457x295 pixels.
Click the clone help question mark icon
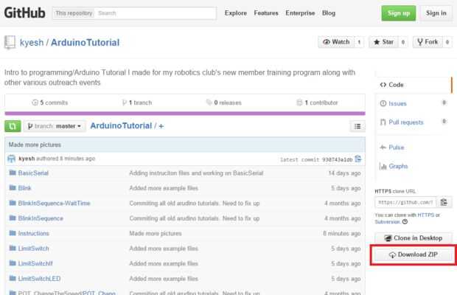click(x=405, y=222)
